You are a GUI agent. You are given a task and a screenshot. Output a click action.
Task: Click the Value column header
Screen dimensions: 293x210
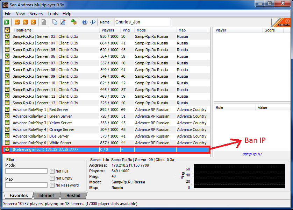click(272, 107)
